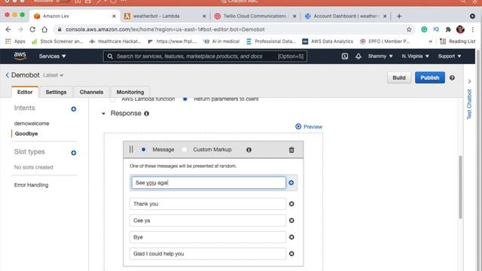Open the AWS notifications bell
Image resolution: width=482 pixels, height=271 pixels.
[358, 56]
